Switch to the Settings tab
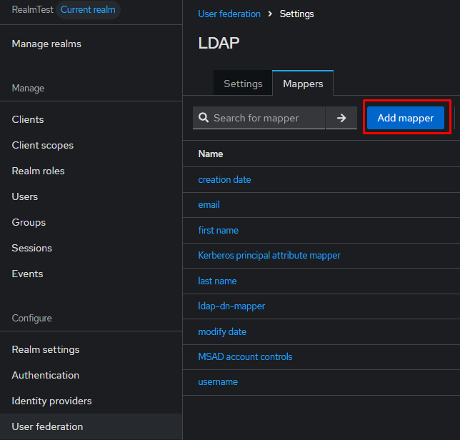 click(x=243, y=84)
